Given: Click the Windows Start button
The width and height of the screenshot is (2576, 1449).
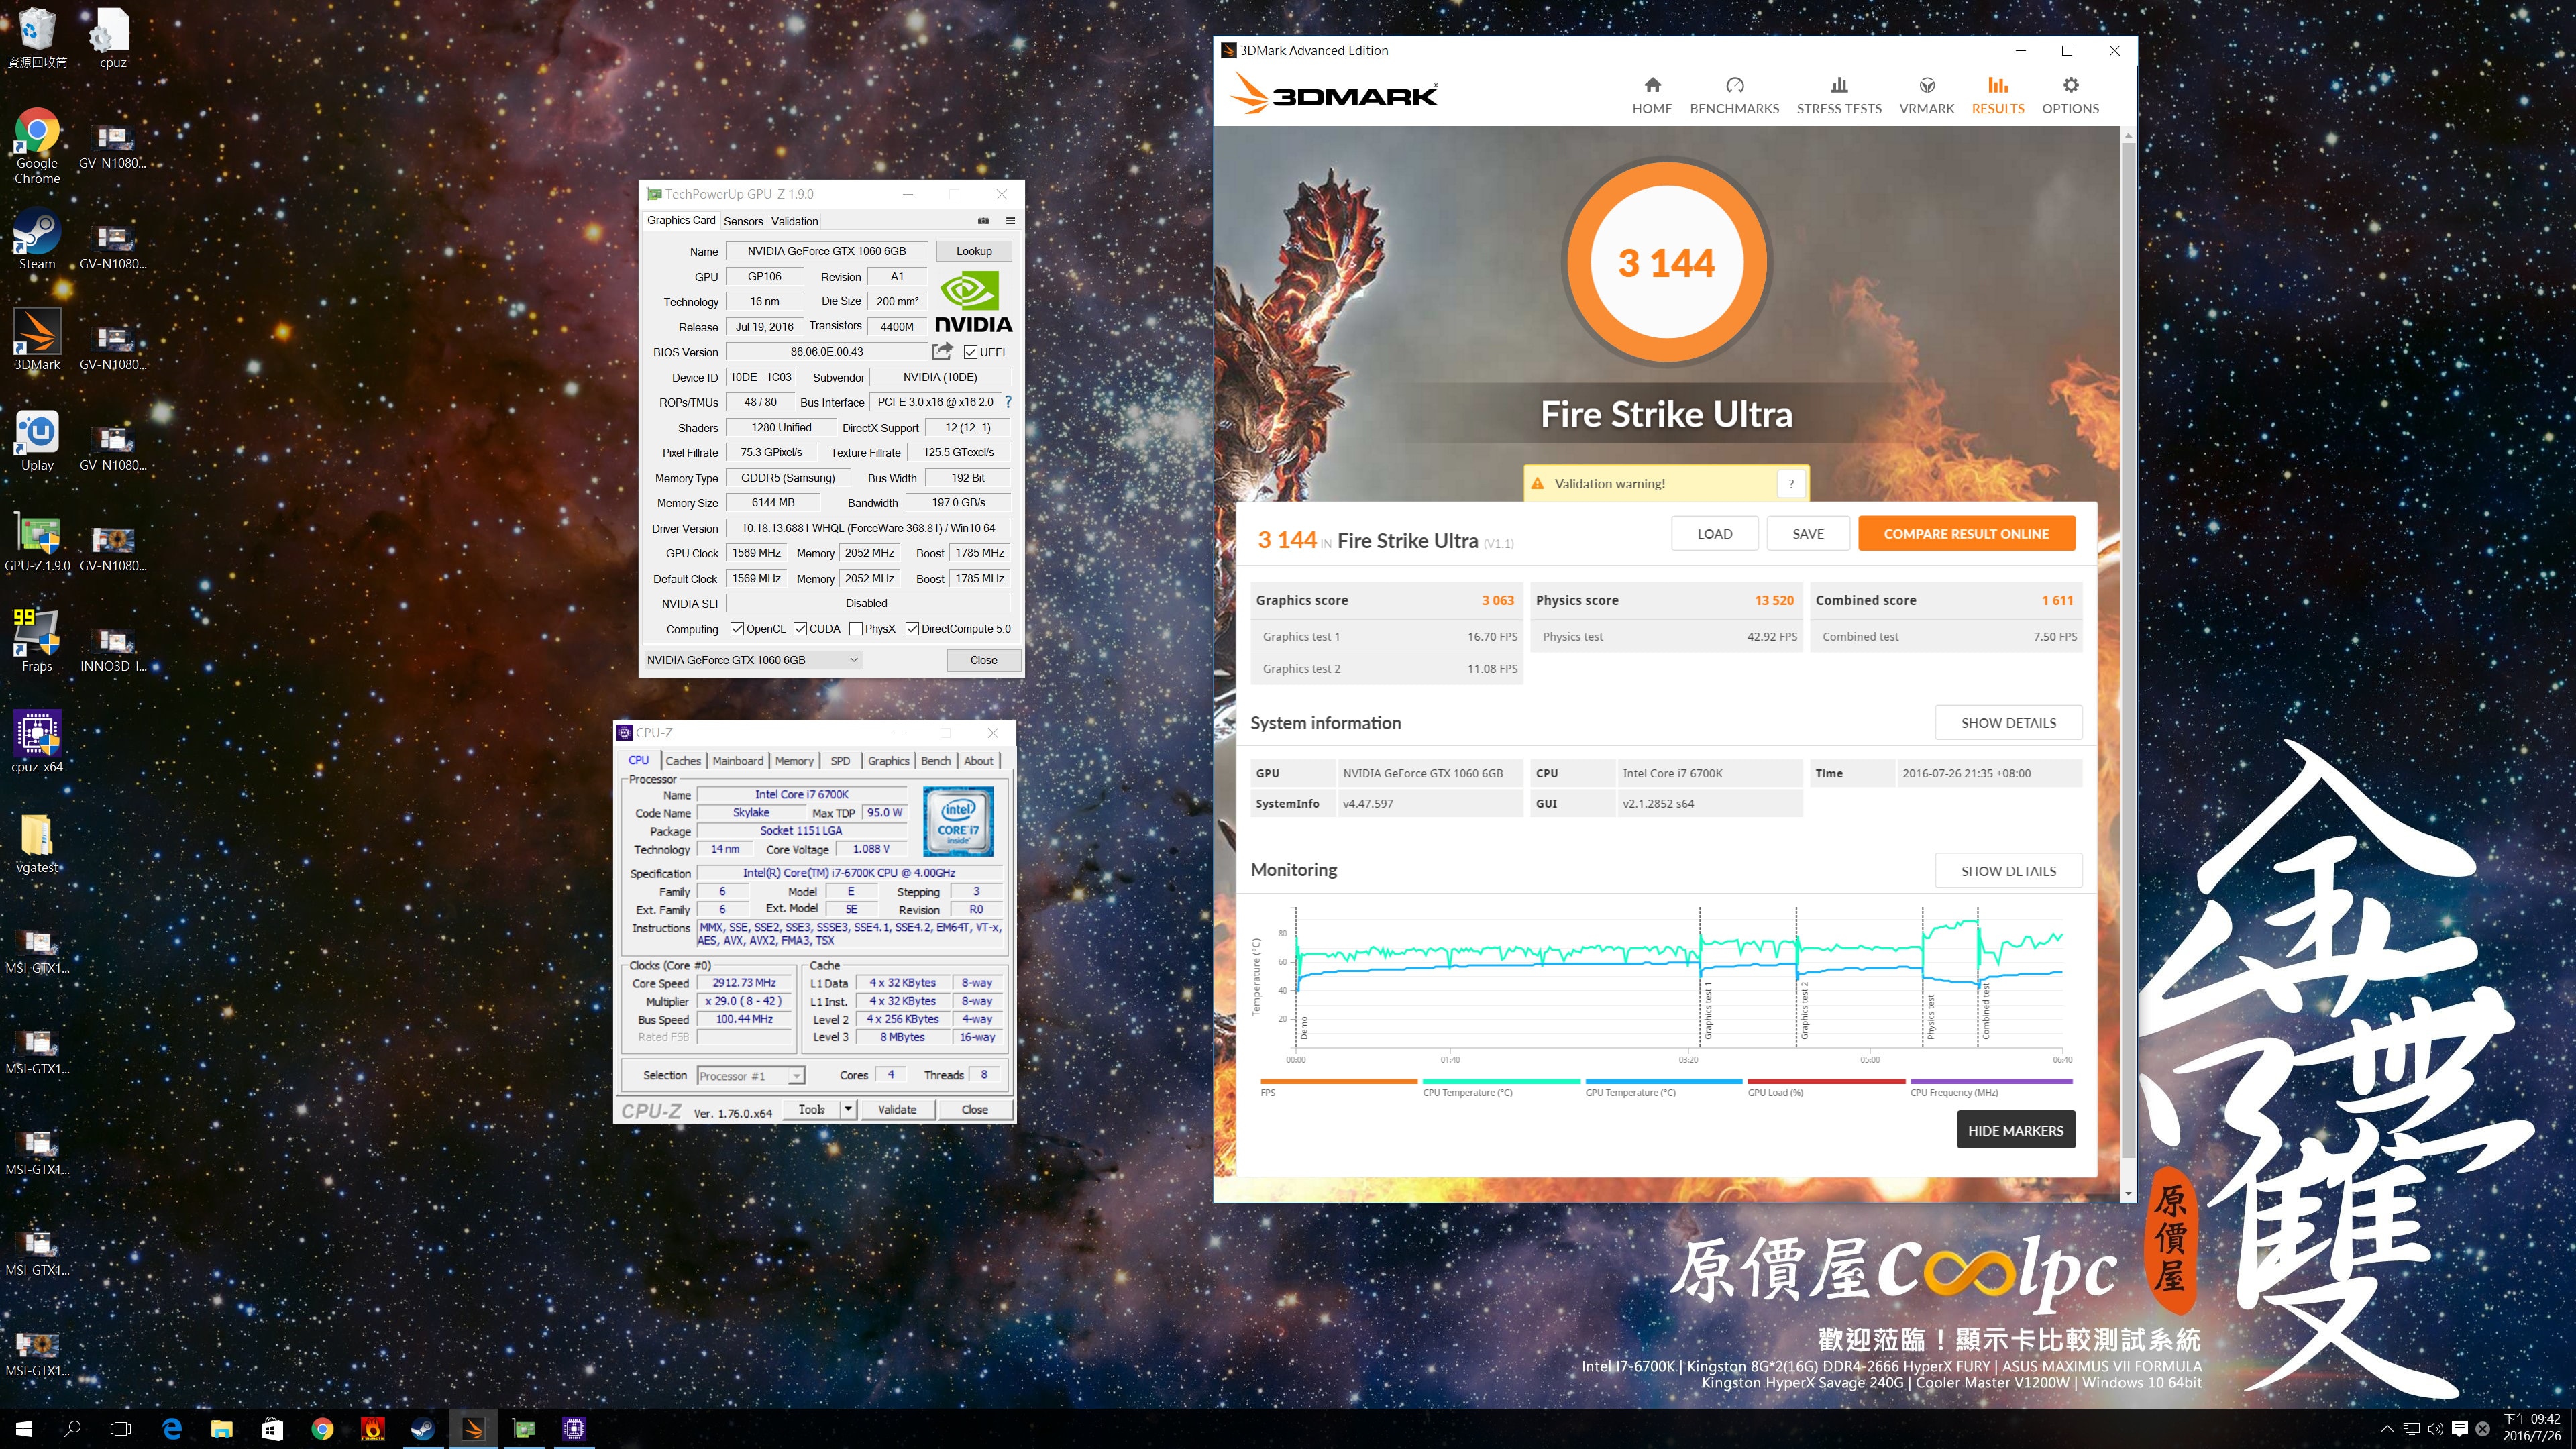Looking at the screenshot, I should (24, 1429).
